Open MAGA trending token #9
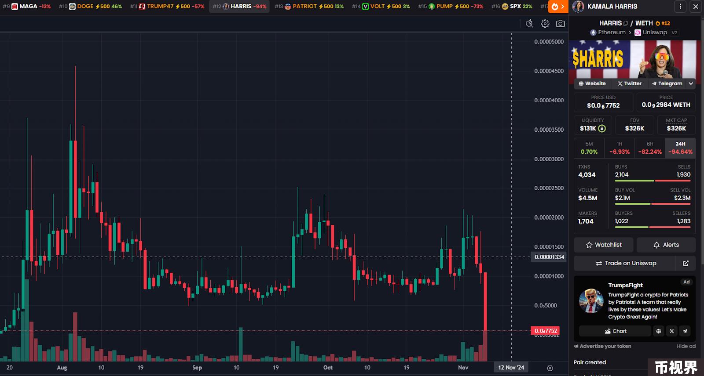Screen dimensions: 704x376 [x=27, y=7]
